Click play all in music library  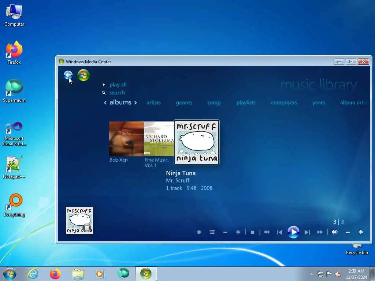[118, 85]
